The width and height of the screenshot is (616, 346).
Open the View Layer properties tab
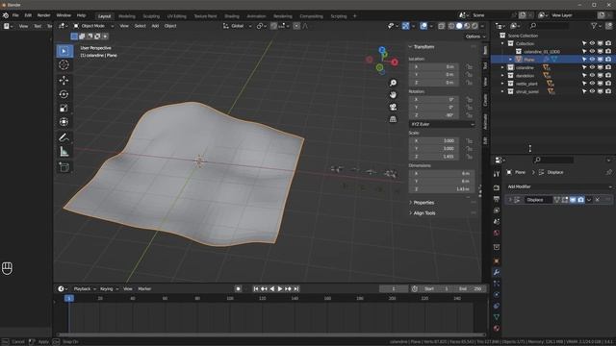(x=497, y=210)
